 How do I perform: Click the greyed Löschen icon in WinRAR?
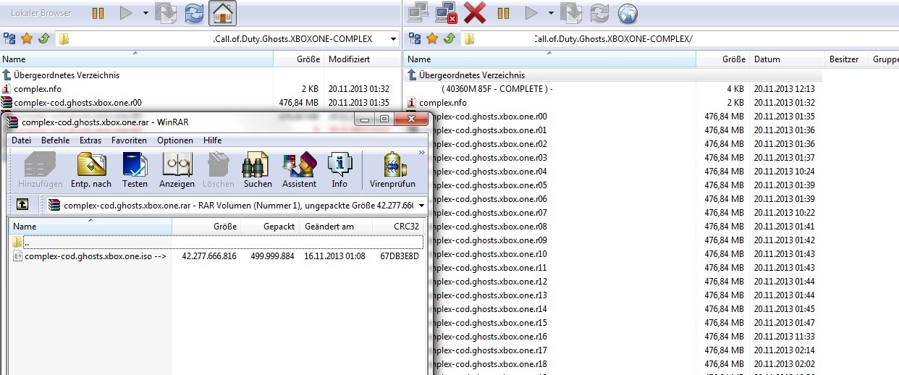(219, 170)
